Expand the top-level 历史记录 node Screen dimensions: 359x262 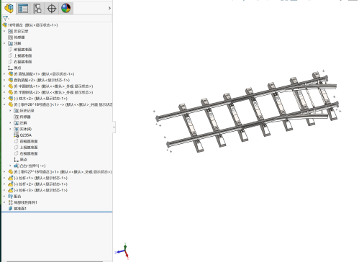pyautogui.click(x=4, y=31)
